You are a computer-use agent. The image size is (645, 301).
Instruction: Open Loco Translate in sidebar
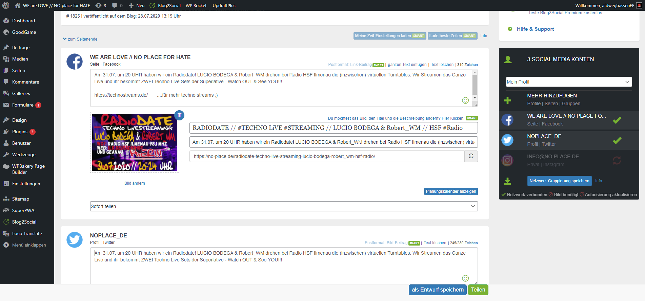pos(27,233)
